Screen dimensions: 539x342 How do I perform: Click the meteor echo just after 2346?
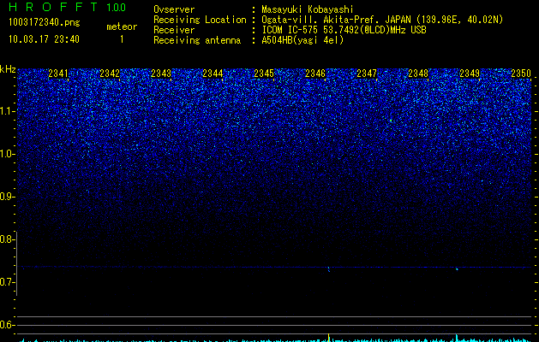tap(328, 269)
